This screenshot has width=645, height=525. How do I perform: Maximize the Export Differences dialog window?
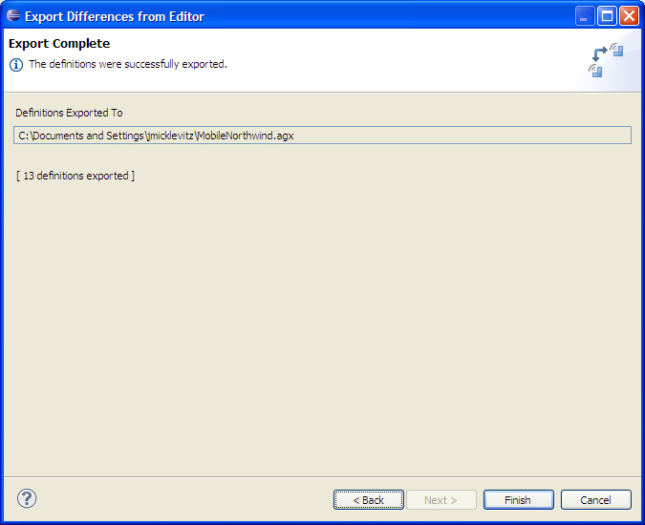[607, 16]
